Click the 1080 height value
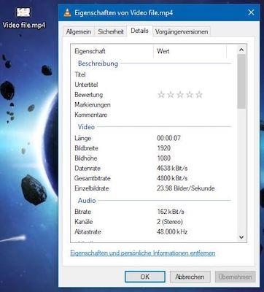The image size is (264, 292). (164, 158)
